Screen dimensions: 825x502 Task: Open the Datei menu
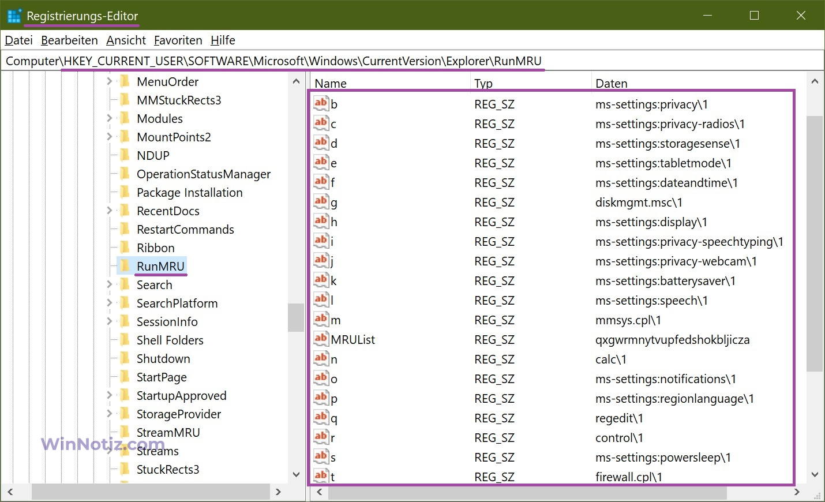(x=19, y=40)
